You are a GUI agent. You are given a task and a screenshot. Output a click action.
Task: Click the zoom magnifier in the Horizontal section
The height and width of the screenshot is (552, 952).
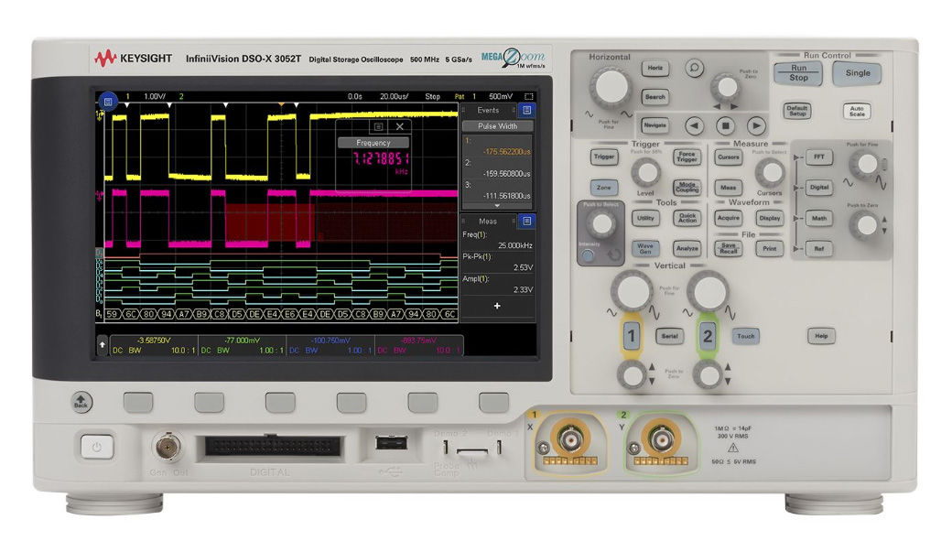click(693, 68)
